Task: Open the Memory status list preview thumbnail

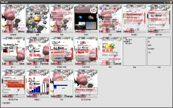Action: [x=86, y=84]
